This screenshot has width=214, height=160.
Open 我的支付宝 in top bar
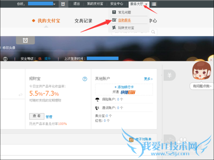95,4
